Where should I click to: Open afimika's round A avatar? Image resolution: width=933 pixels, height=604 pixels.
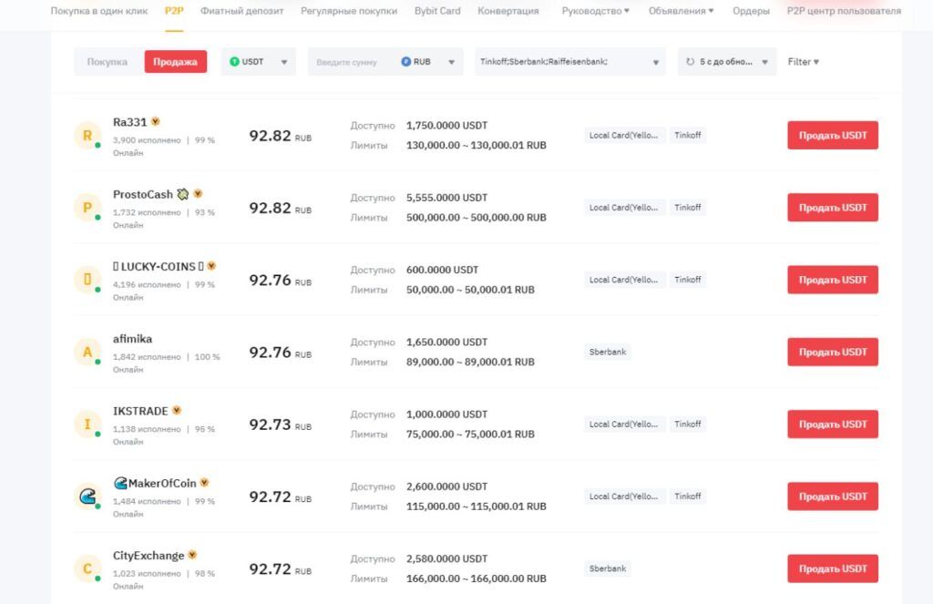pyautogui.click(x=87, y=353)
